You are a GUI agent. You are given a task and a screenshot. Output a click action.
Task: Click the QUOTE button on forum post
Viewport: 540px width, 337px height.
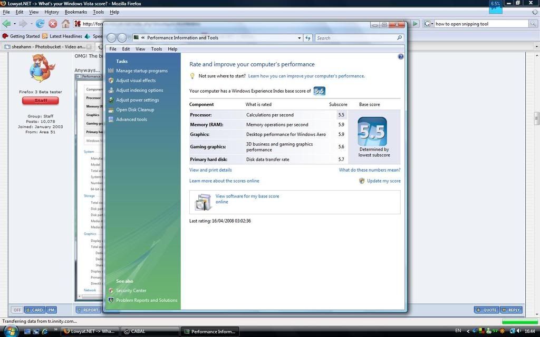pyautogui.click(x=486, y=310)
